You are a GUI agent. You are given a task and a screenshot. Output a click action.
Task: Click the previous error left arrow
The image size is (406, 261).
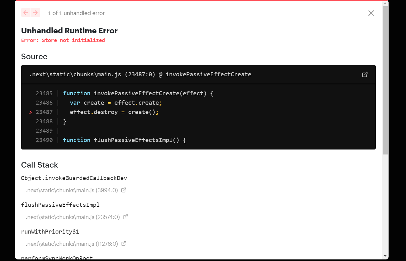click(26, 12)
